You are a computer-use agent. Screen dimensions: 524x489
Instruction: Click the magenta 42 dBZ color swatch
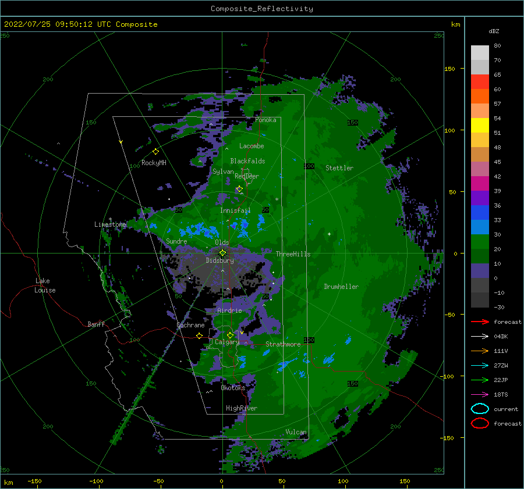(x=480, y=184)
